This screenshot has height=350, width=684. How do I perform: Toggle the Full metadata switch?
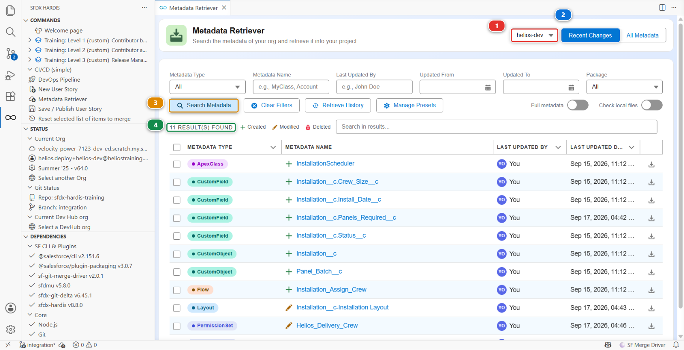tap(578, 105)
